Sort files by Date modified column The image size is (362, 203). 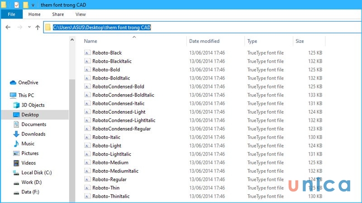204,42
